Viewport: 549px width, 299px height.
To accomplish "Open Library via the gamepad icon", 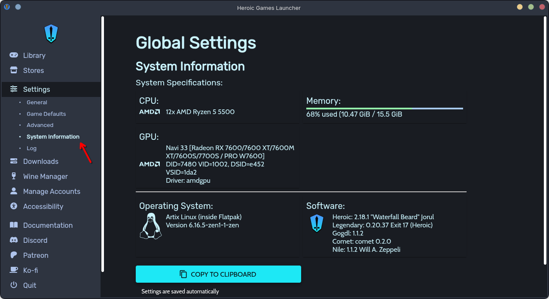I will pyautogui.click(x=14, y=55).
